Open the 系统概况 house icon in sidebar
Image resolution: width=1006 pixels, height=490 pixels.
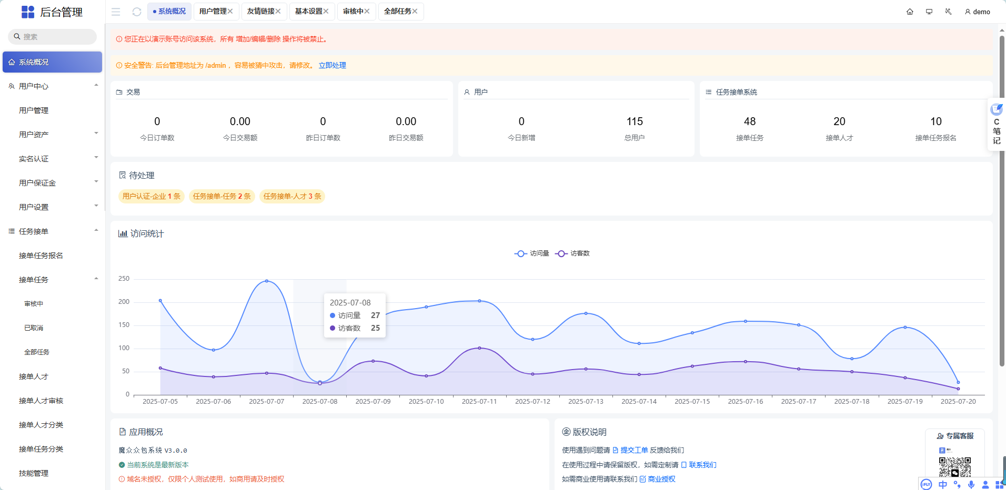[12, 62]
